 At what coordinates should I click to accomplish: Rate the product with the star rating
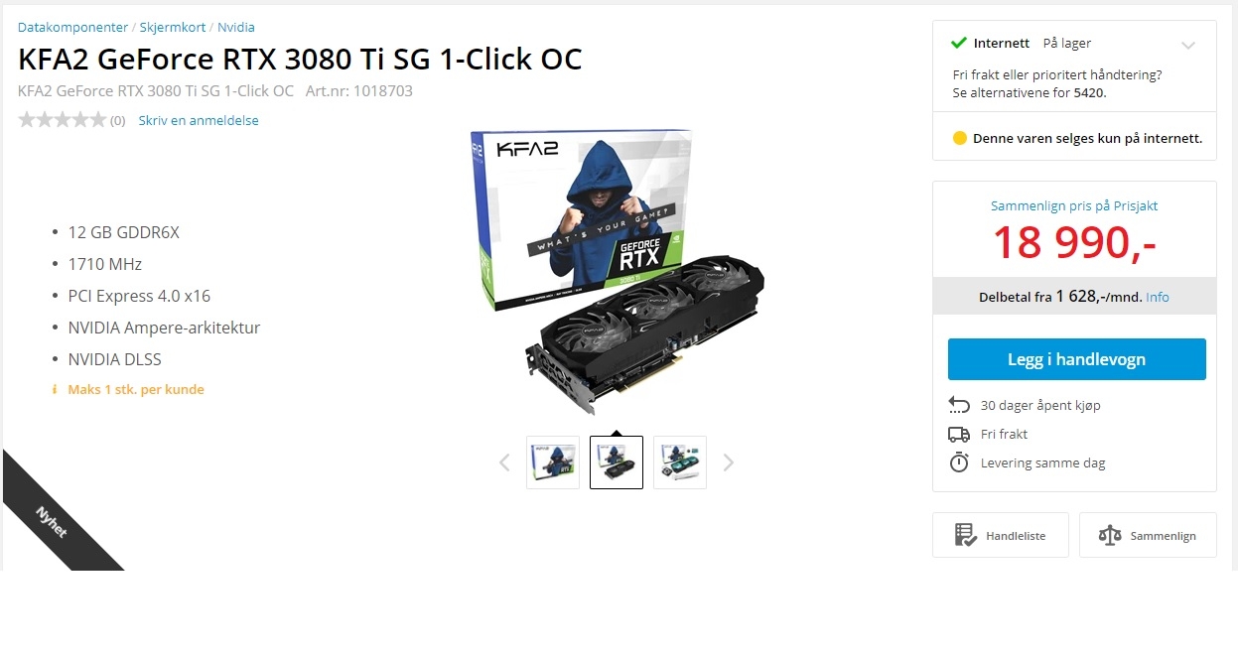click(62, 120)
